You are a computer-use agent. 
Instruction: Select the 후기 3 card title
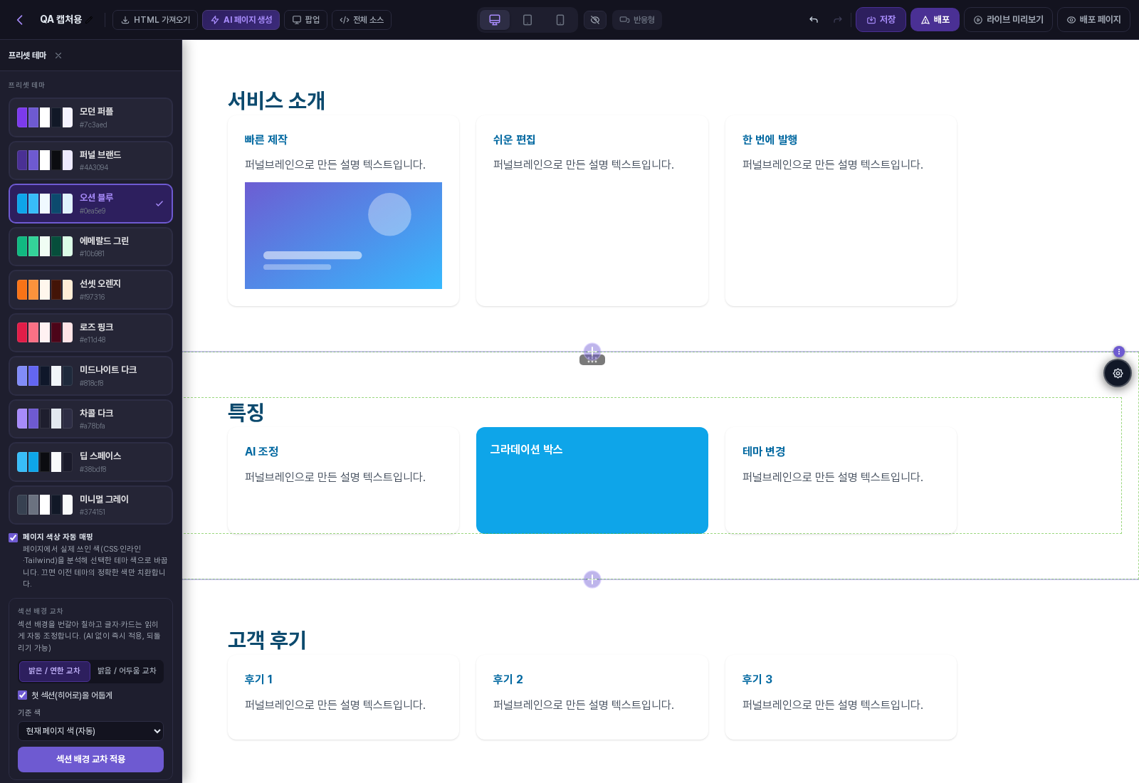click(x=757, y=679)
